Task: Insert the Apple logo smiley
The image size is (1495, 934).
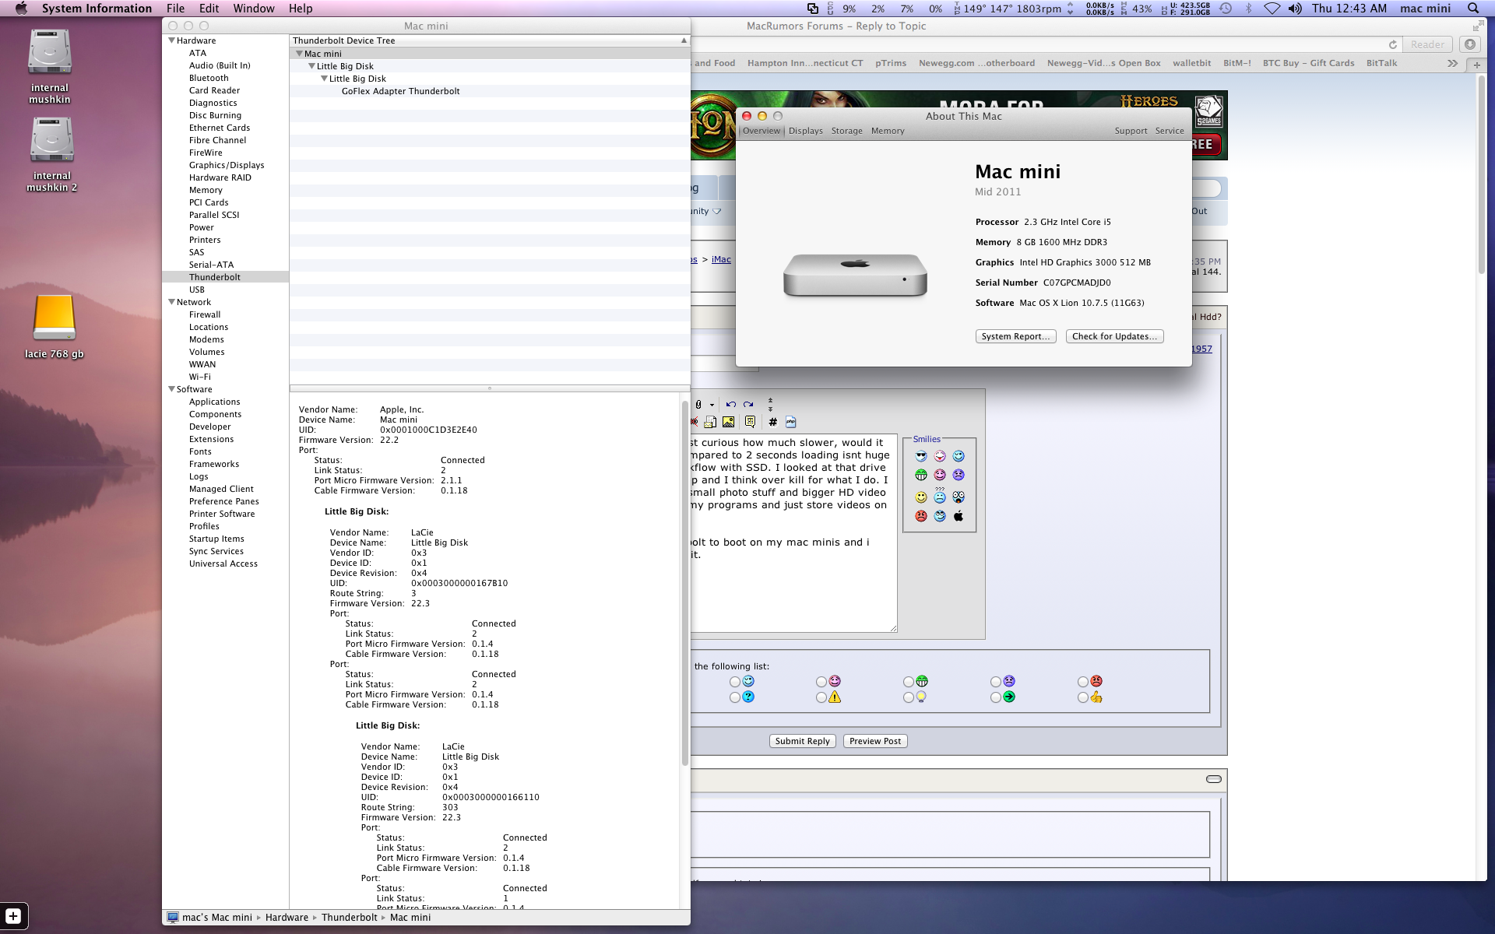Action: [x=959, y=516]
